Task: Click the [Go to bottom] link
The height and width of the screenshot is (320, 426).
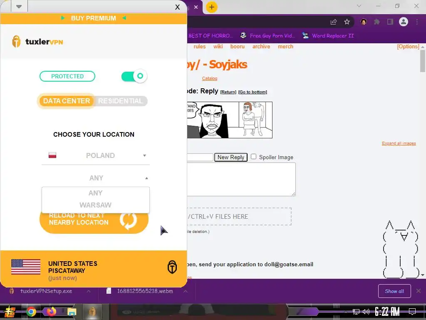Action: tap(253, 92)
